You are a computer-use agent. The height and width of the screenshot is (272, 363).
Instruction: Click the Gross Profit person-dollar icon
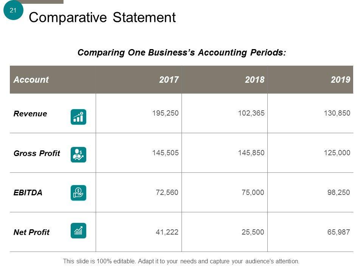coord(78,155)
